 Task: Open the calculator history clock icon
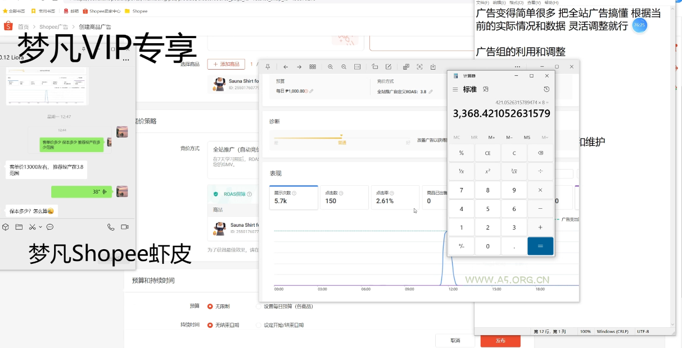coord(546,89)
